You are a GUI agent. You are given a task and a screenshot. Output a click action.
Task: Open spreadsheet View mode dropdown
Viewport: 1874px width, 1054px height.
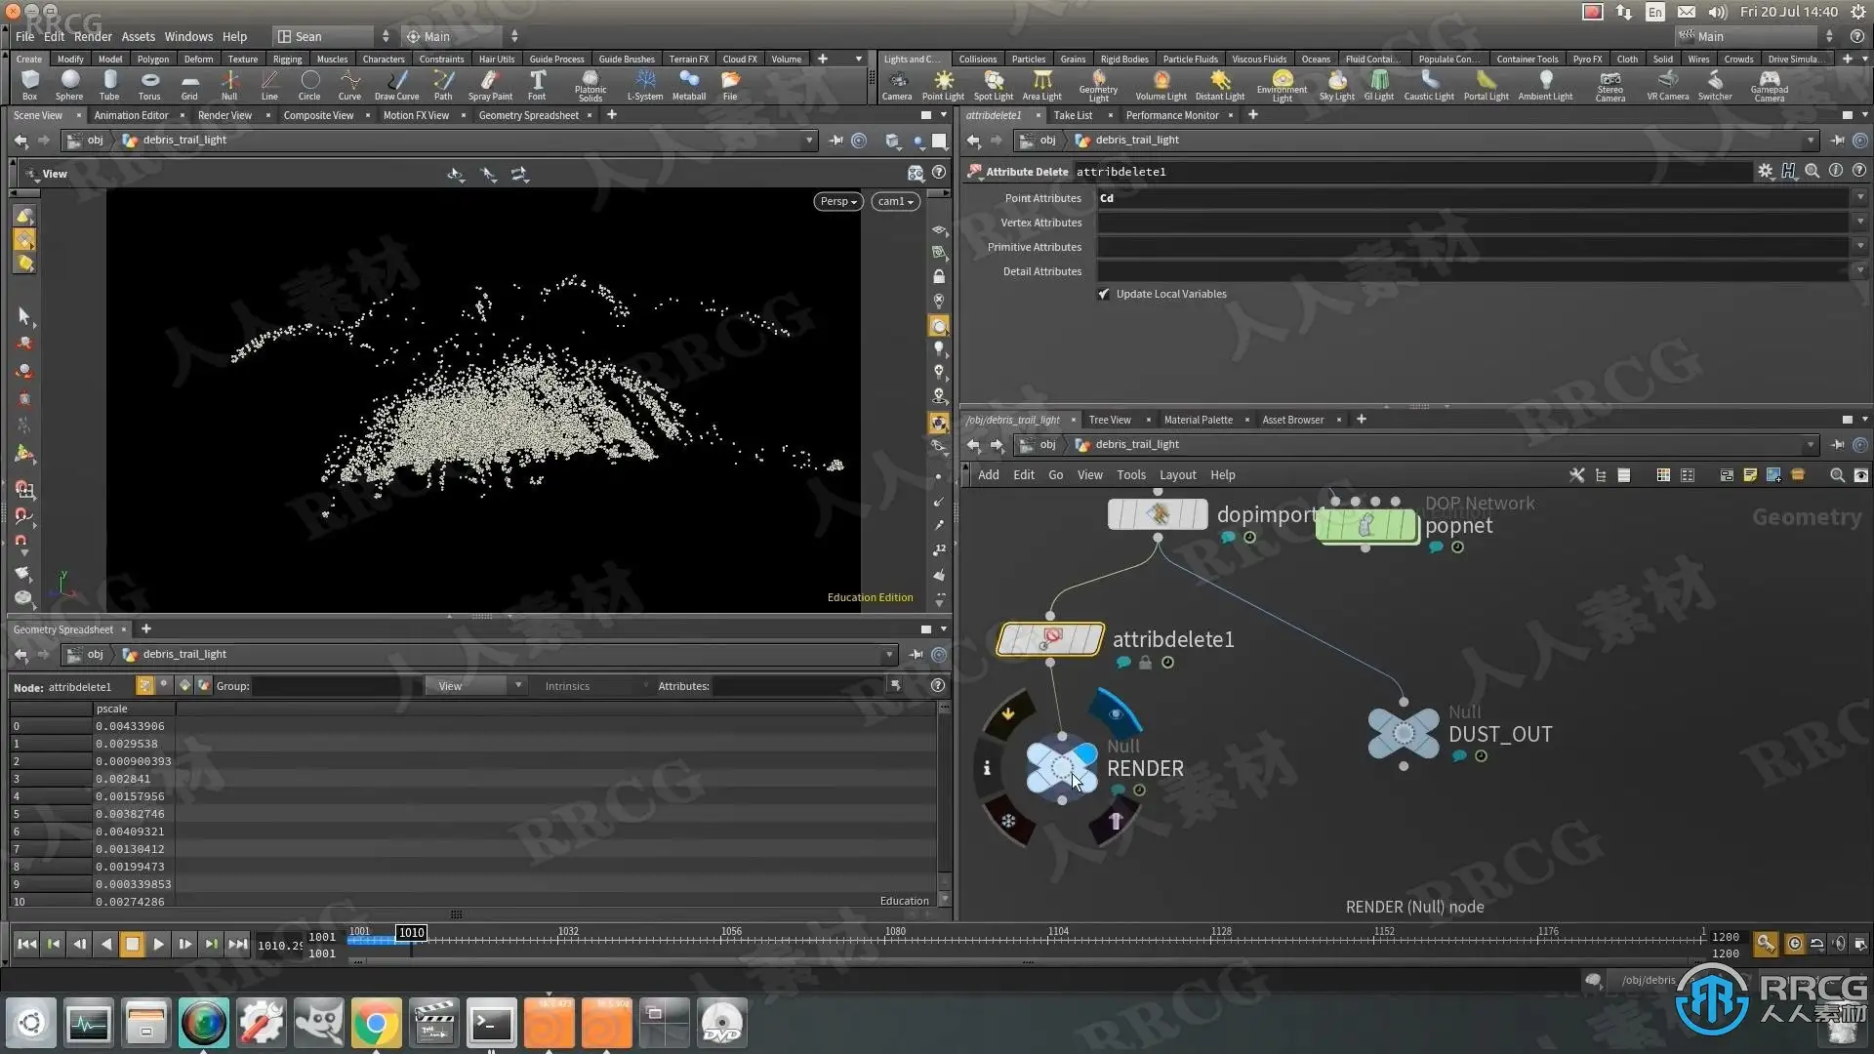coord(476,686)
